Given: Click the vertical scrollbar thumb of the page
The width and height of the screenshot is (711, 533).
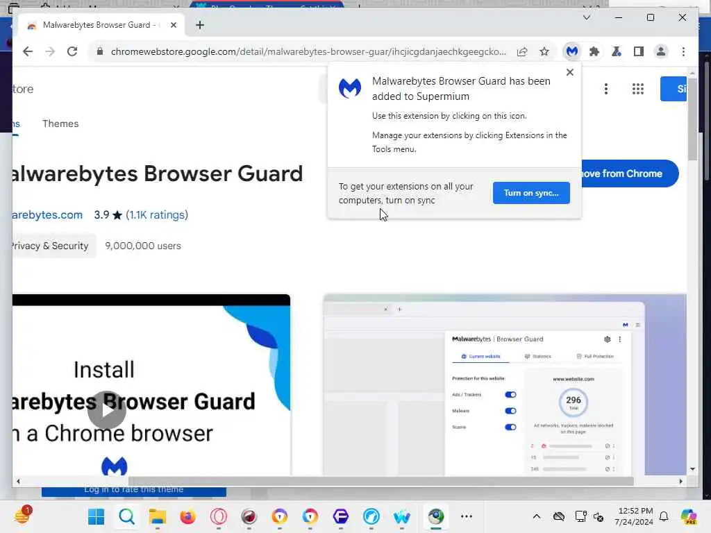Looking at the screenshot, I should (692, 119).
